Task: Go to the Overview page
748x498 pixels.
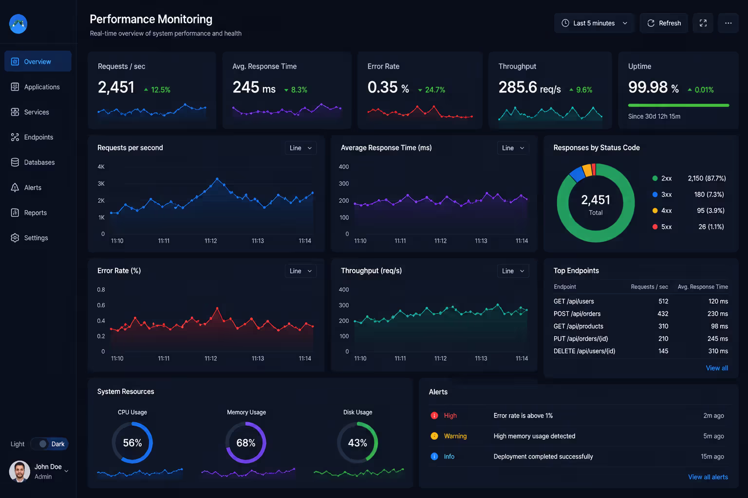Action: [38, 62]
